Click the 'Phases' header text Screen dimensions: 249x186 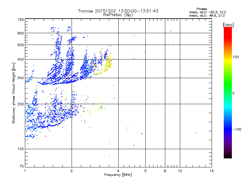[x=201, y=9]
